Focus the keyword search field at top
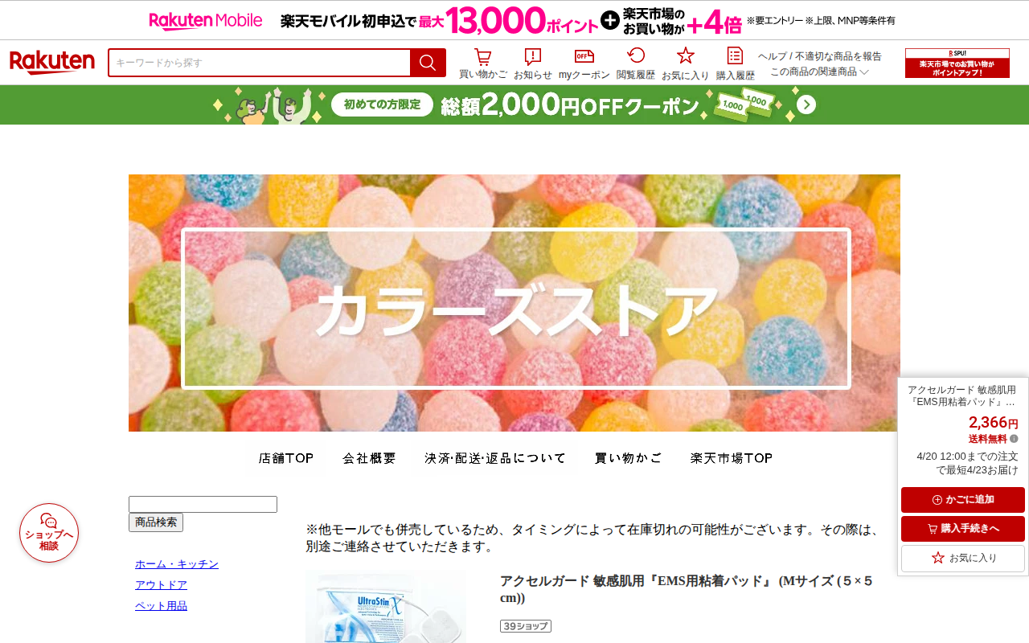Image resolution: width=1029 pixels, height=643 pixels. (x=259, y=63)
